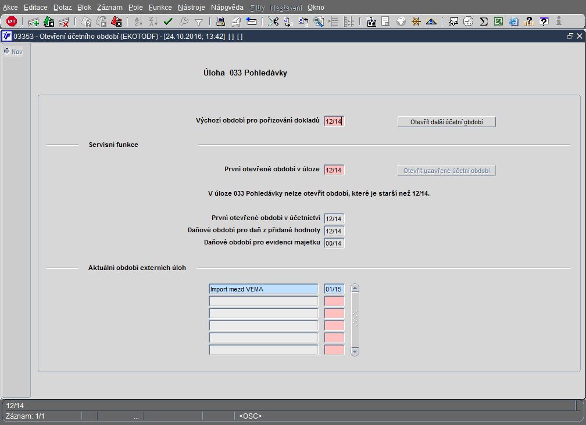Click the wrench tool icon
This screenshot has width=586, height=425.
point(184,21)
